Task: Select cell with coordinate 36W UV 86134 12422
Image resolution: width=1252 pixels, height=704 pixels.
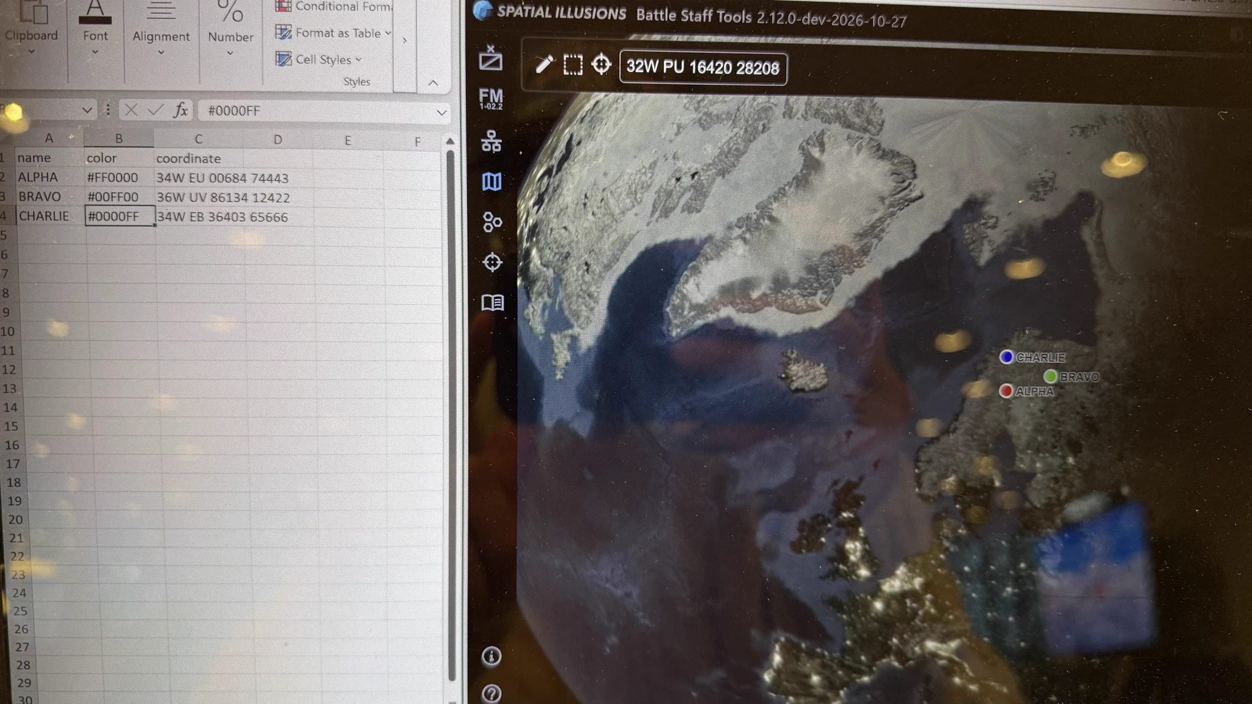Action: point(223,197)
